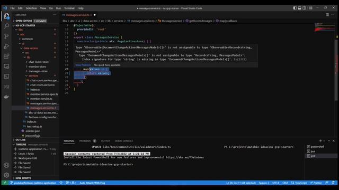
Task: Click Auto Attach: With Flag status item
Action: 92,183
